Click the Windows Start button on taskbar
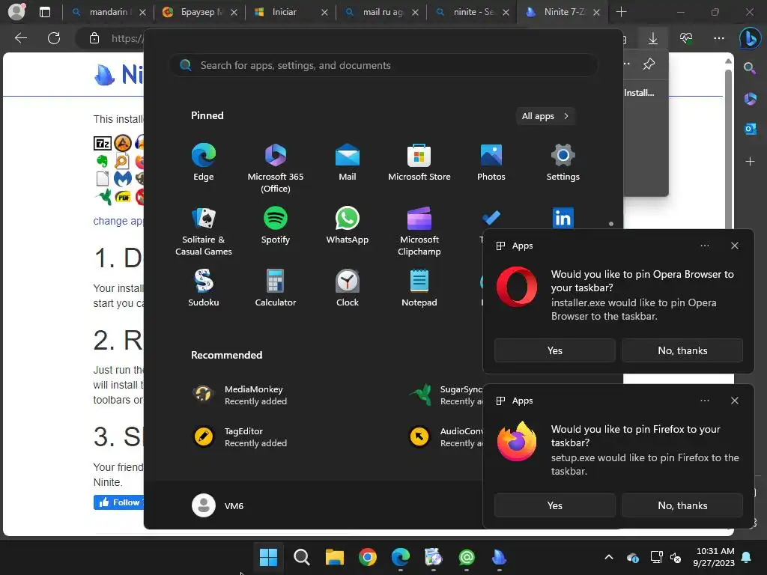 coord(269,557)
